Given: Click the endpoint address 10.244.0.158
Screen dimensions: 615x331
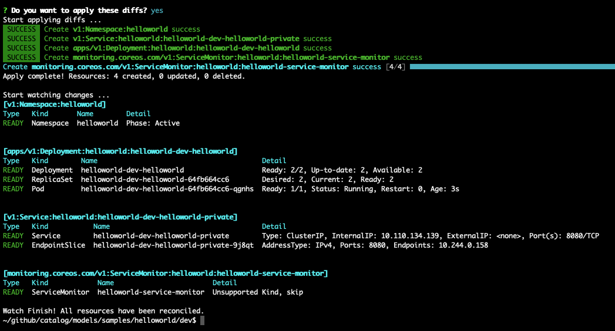Looking at the screenshot, I should click(463, 245).
